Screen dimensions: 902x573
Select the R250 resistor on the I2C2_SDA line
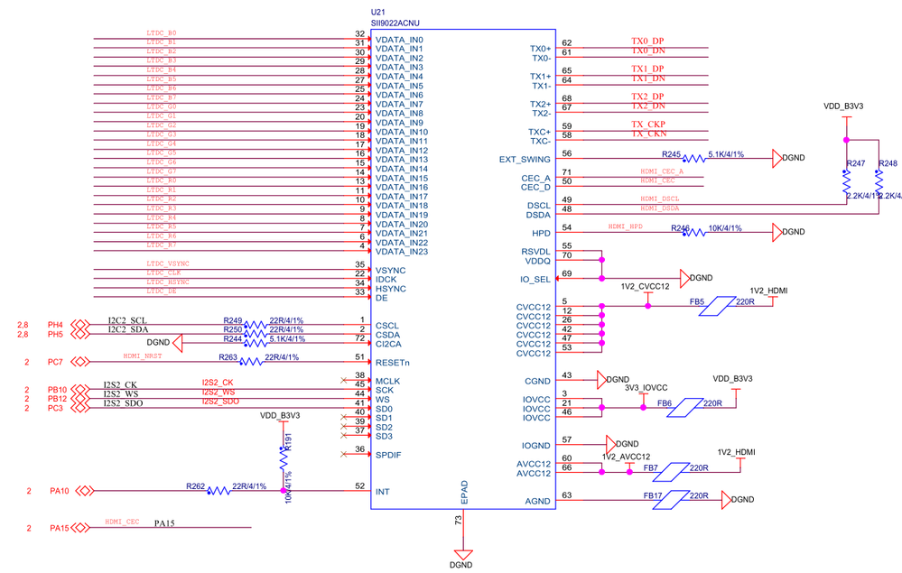click(256, 334)
